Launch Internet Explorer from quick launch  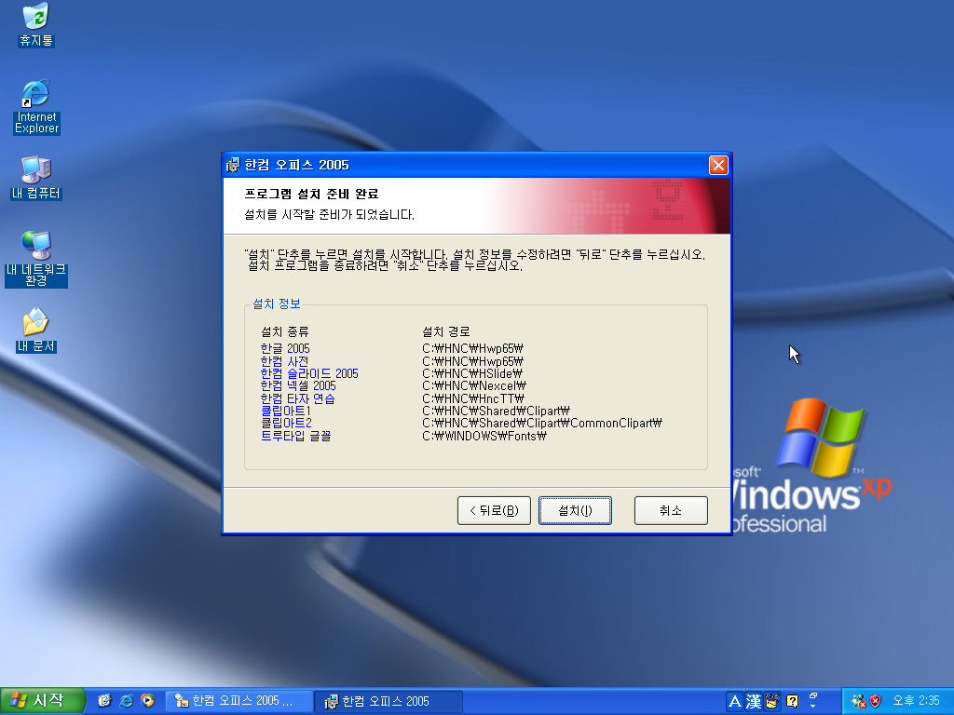point(126,701)
